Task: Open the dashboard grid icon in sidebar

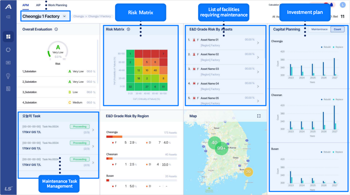Action: pos(8,36)
